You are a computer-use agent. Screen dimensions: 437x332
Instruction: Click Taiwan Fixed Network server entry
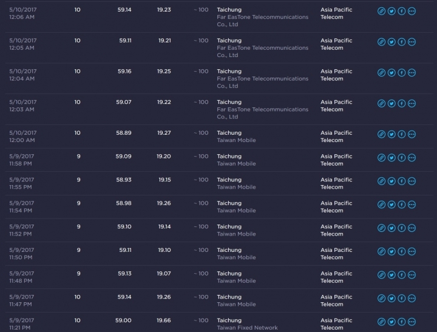pos(247,328)
